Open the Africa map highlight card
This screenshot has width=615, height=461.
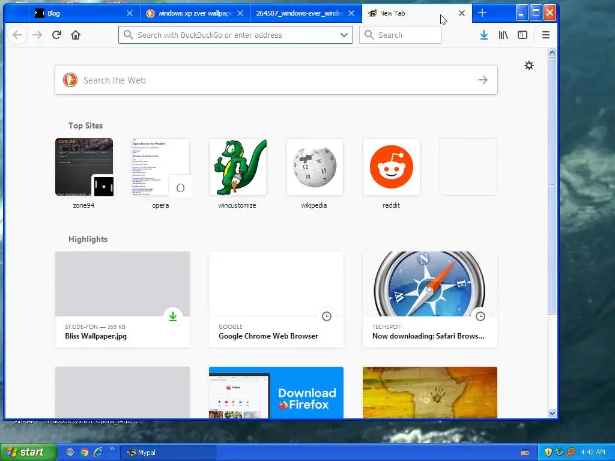tap(430, 393)
